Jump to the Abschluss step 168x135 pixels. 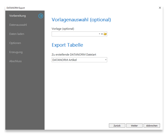(x=15, y=61)
